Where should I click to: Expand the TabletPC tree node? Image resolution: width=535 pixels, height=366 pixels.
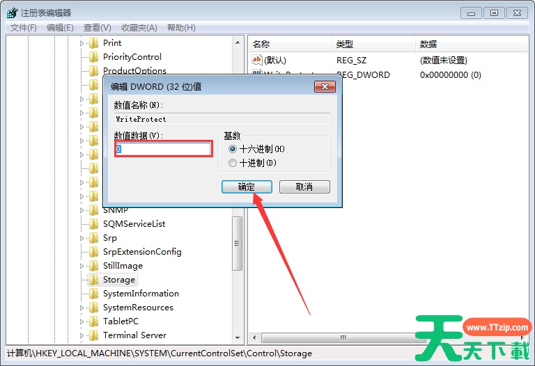pyautogui.click(x=82, y=321)
